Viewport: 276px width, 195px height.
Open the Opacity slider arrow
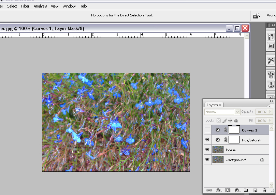pos(270,112)
